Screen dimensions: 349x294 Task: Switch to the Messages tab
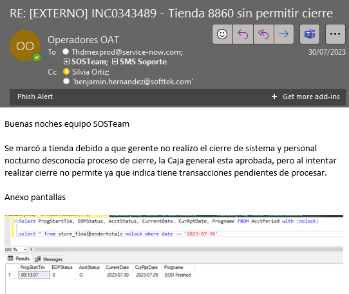tap(49, 259)
